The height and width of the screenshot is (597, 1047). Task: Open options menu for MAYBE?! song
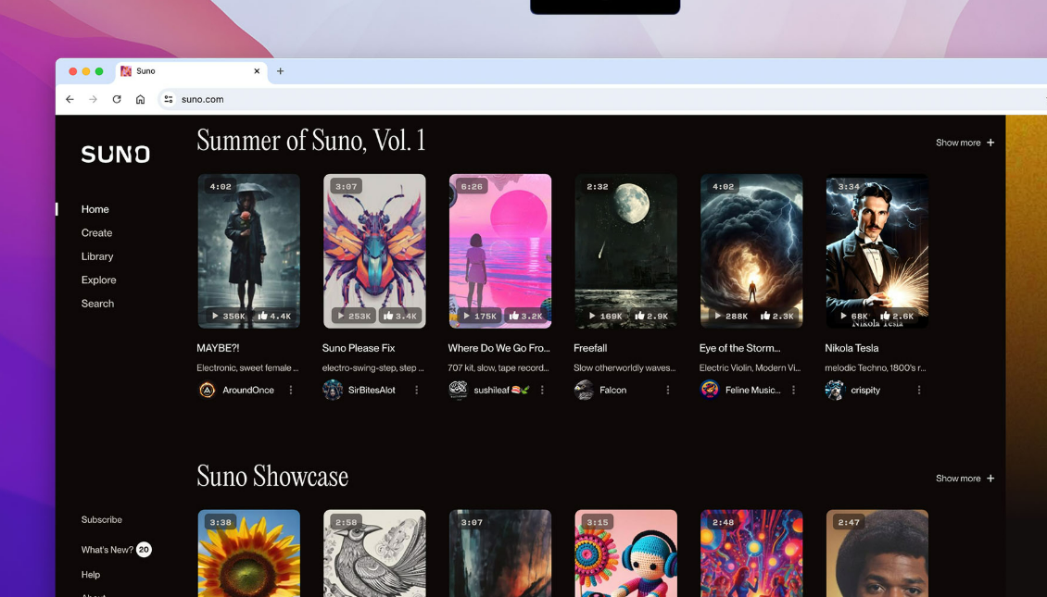(x=291, y=391)
